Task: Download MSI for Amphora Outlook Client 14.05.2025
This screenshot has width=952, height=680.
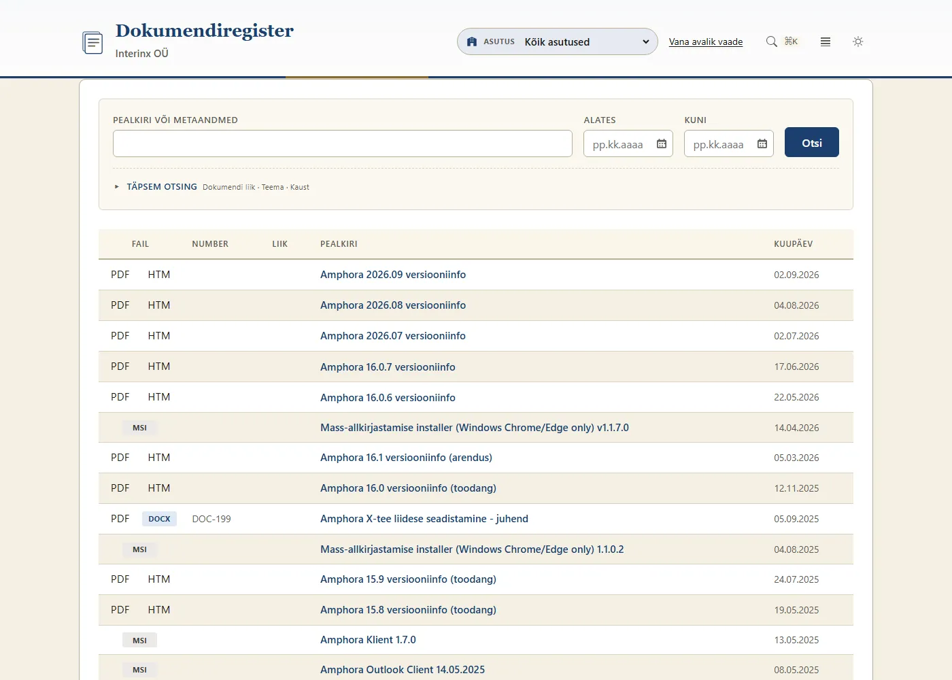Action: point(139,670)
